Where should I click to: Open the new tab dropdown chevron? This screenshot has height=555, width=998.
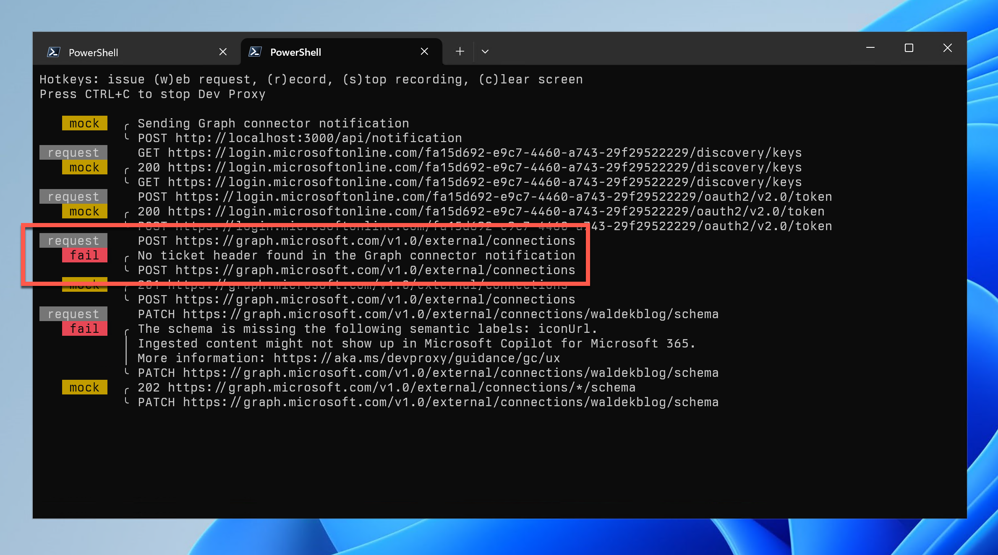pyautogui.click(x=485, y=51)
